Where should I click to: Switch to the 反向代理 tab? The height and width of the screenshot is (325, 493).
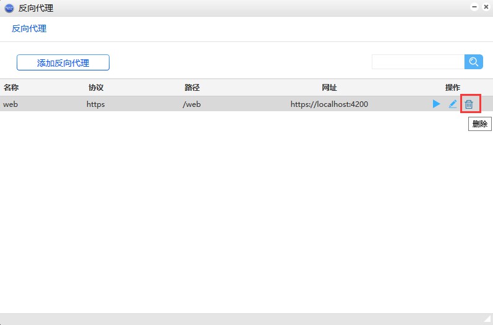(x=29, y=28)
